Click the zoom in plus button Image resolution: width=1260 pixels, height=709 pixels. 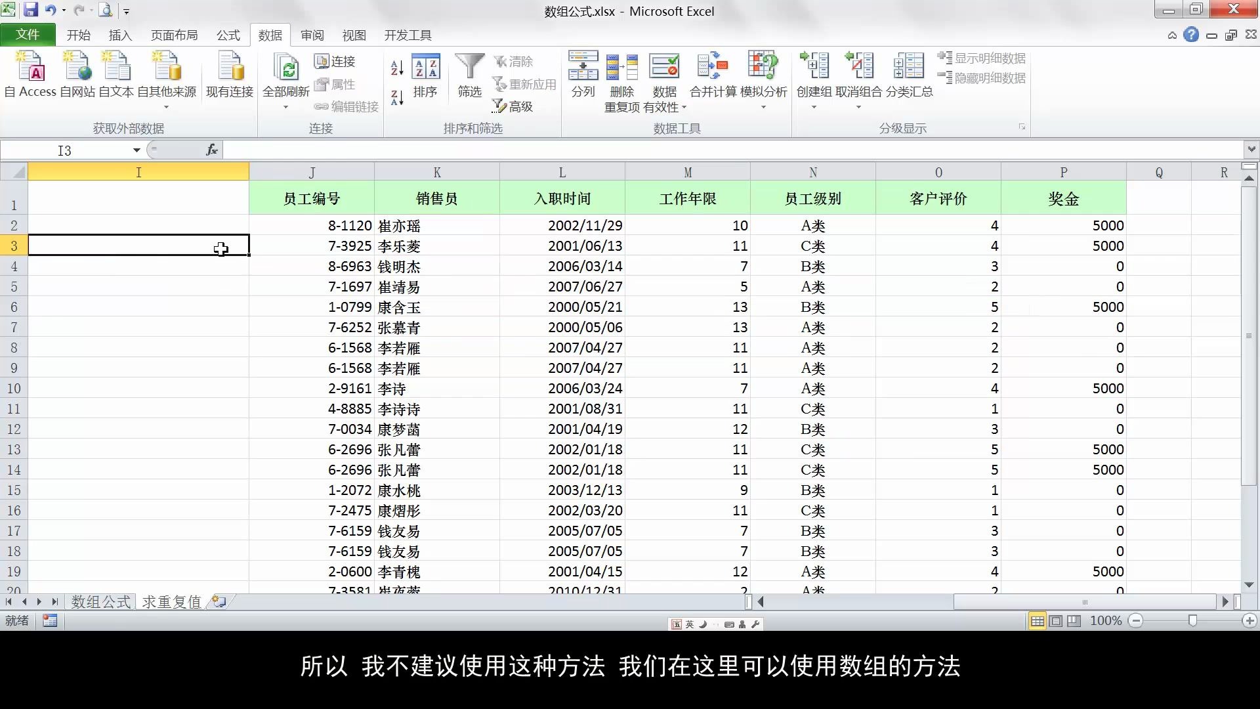point(1249,621)
